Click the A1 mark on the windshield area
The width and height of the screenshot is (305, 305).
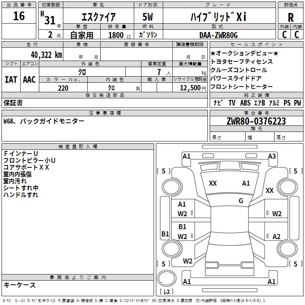(x=246, y=183)
